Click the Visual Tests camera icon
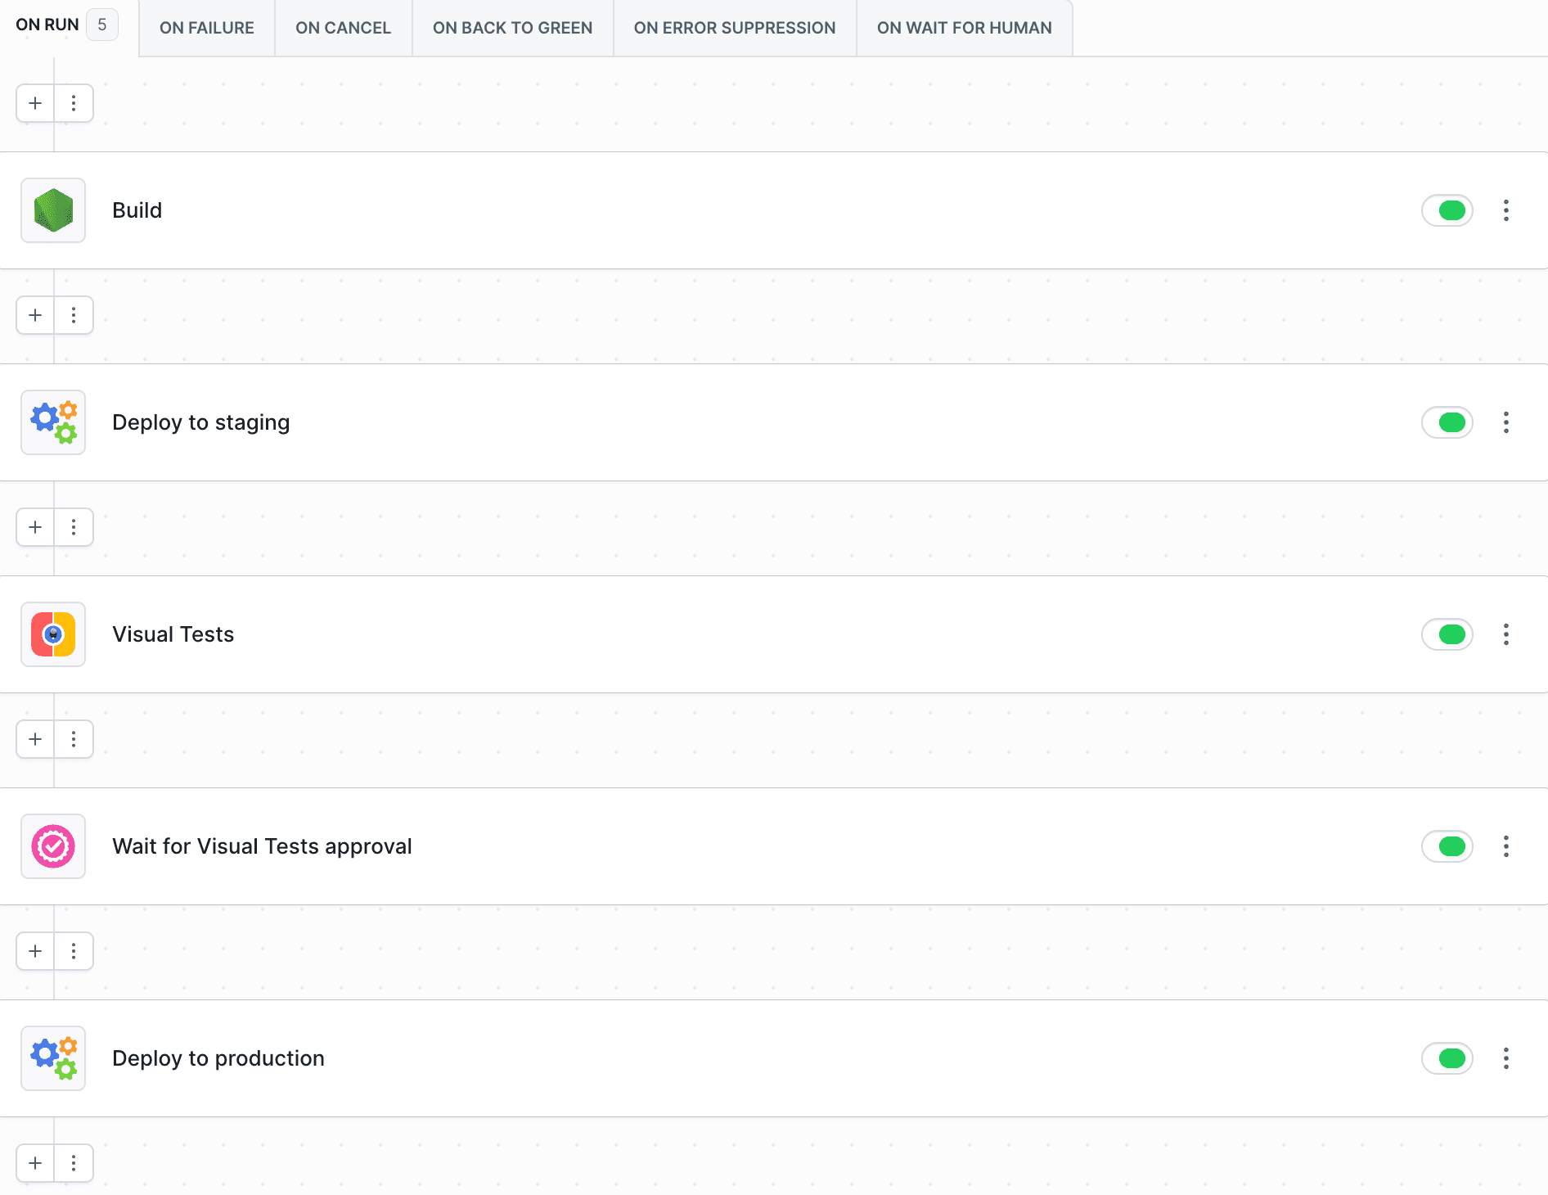Viewport: 1548px width, 1195px height. (53, 634)
